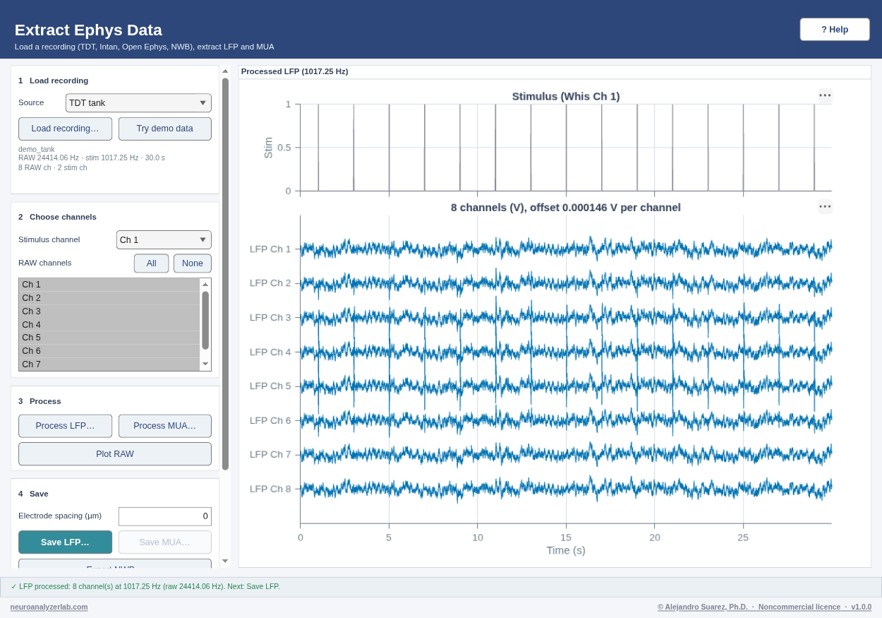Open the Alejandro Suarez licence footer link
This screenshot has height=618, width=882.
tap(764, 607)
